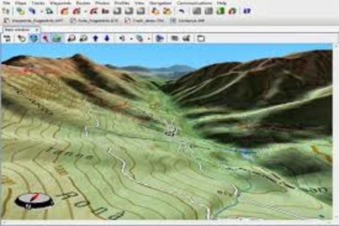
Task: Open the Communications menu
Action: coord(194,3)
